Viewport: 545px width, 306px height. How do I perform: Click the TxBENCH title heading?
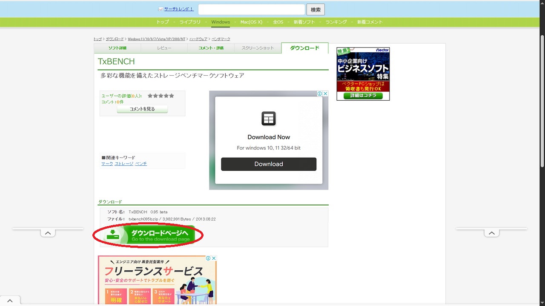click(116, 62)
